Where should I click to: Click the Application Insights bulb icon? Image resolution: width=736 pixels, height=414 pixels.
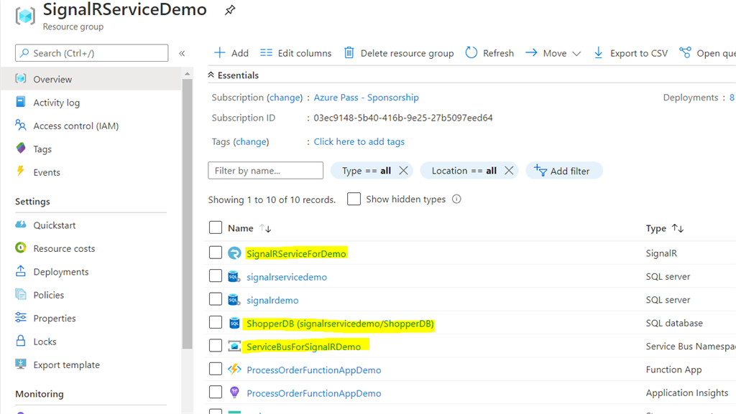click(234, 392)
